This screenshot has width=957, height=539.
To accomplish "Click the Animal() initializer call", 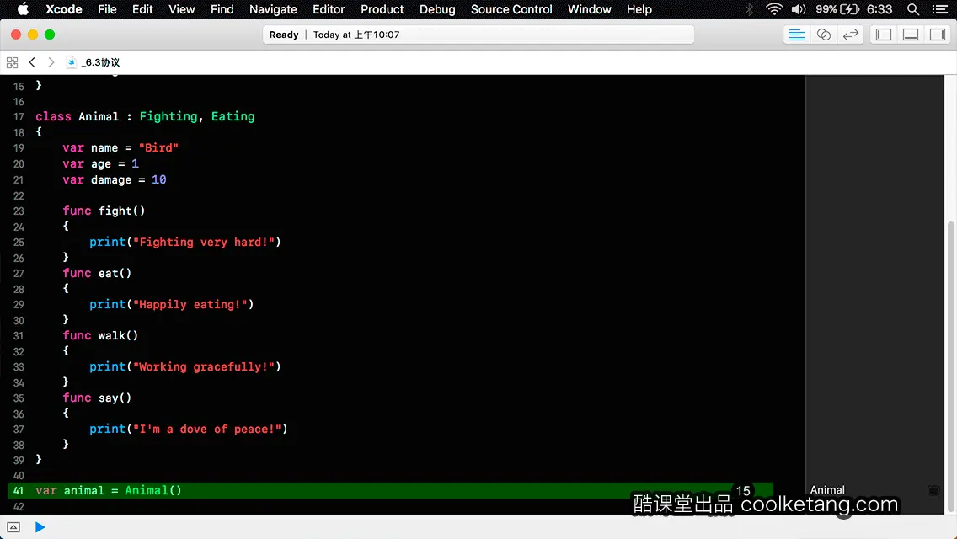I will (x=153, y=490).
